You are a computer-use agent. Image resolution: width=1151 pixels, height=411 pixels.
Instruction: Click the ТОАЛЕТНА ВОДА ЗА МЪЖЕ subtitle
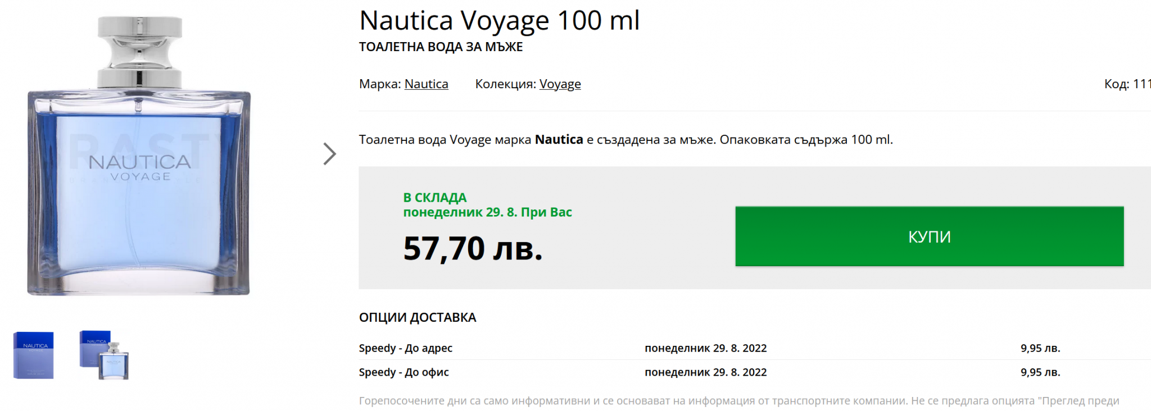tap(441, 47)
